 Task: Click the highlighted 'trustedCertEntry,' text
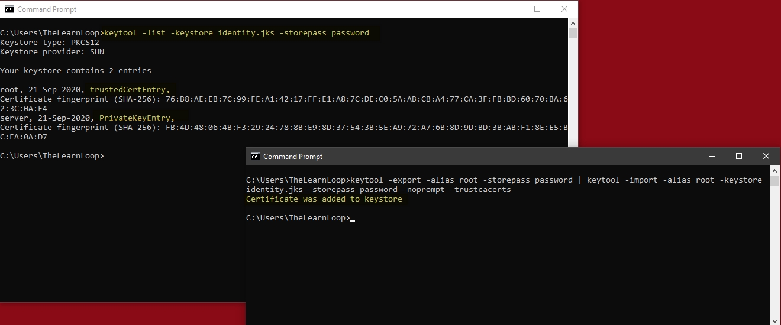pos(130,89)
